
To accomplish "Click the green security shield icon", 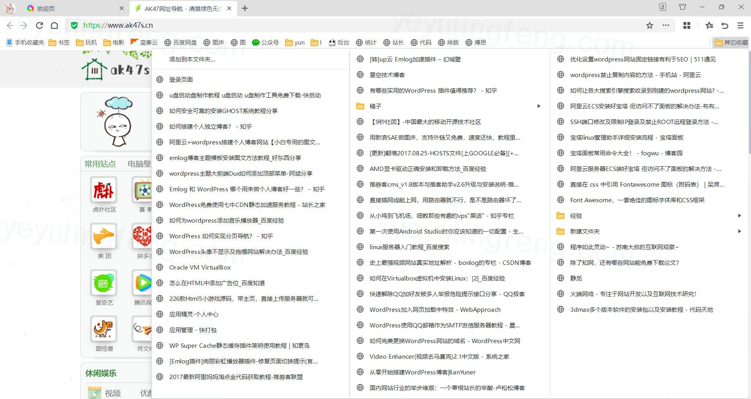I will [x=74, y=25].
